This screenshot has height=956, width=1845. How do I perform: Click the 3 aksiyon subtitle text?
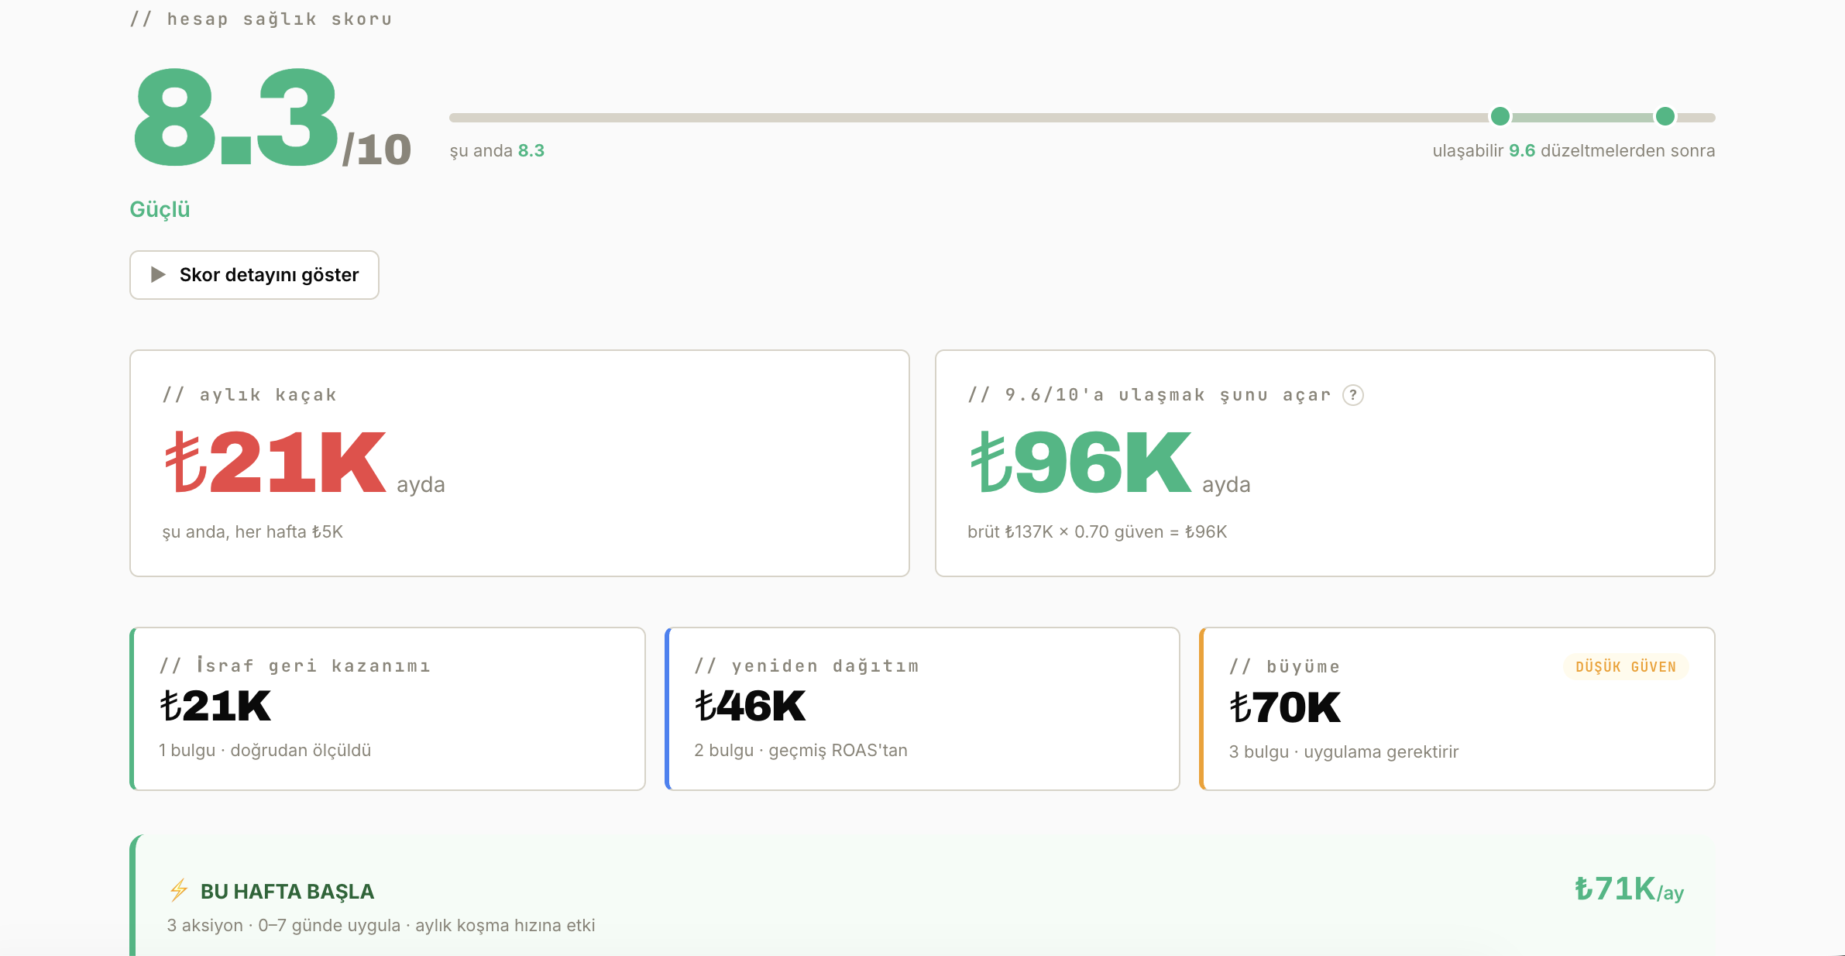tap(381, 926)
